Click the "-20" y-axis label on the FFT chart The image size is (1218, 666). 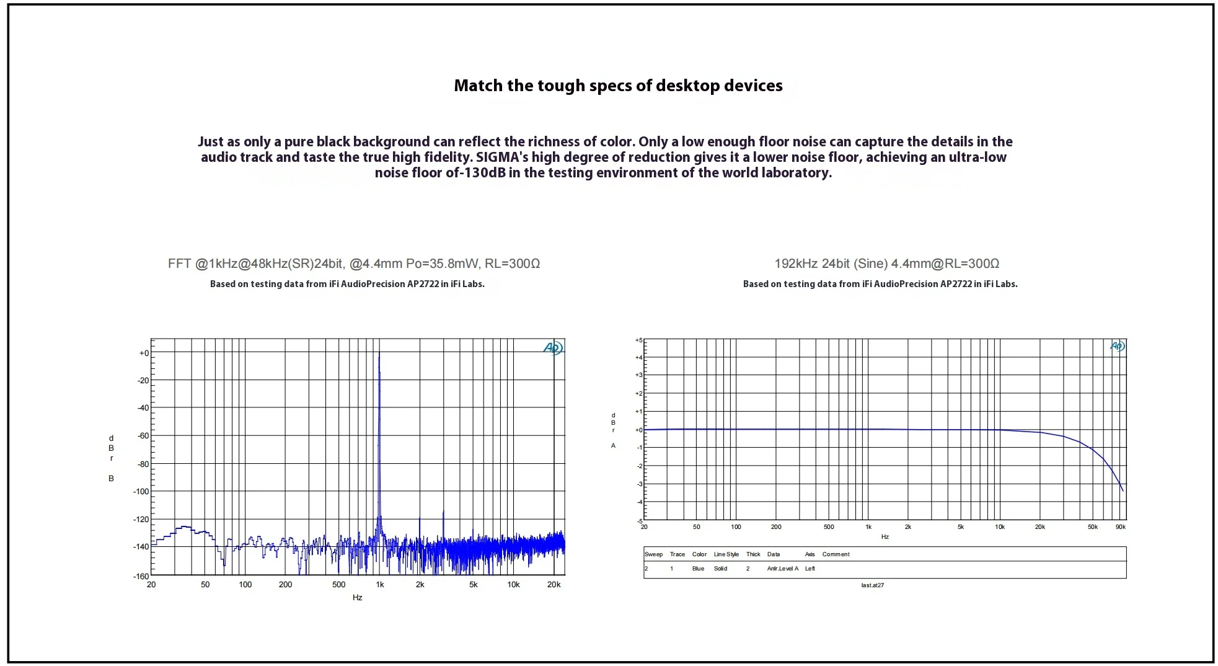[143, 381]
